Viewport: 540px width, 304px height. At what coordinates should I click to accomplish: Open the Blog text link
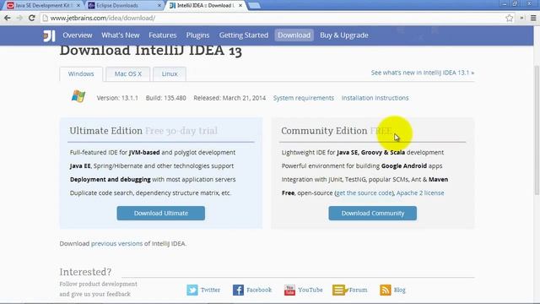[x=399, y=290]
